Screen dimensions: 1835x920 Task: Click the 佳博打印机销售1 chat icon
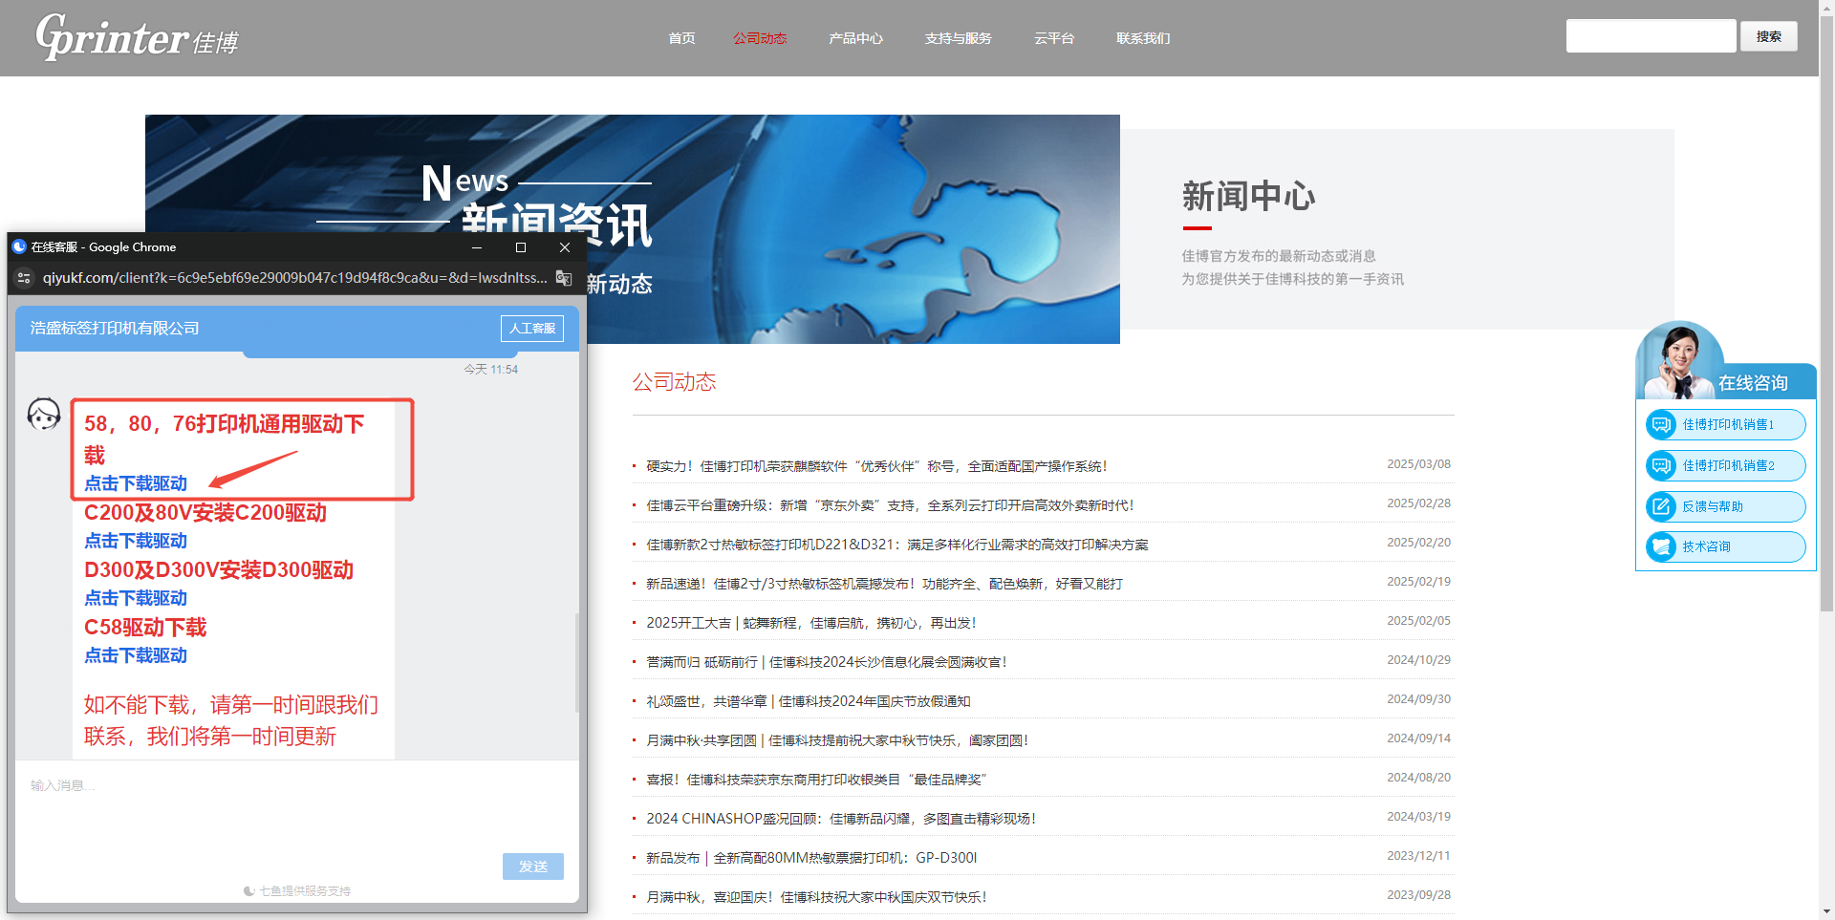[x=1661, y=424]
